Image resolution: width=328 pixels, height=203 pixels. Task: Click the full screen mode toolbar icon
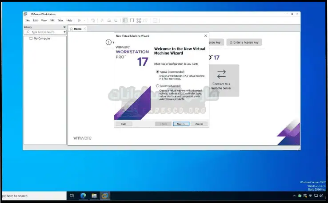tap(139, 20)
